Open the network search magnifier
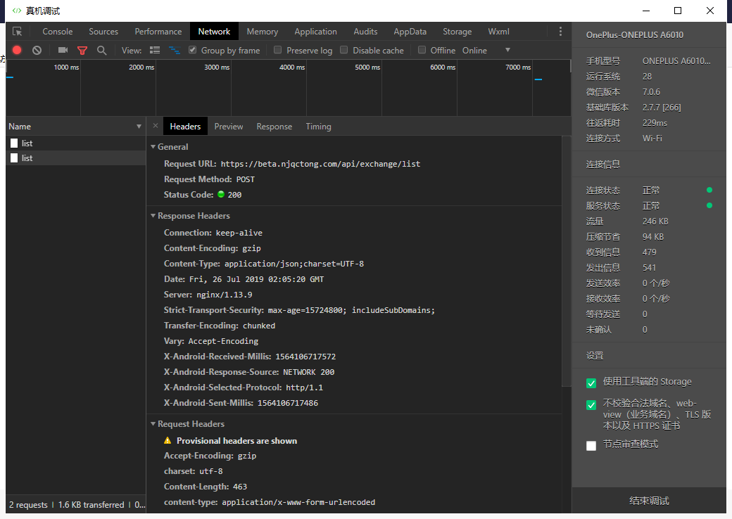Image resolution: width=732 pixels, height=519 pixels. click(102, 51)
